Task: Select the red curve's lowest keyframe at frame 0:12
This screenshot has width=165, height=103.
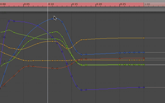Action: [57, 69]
